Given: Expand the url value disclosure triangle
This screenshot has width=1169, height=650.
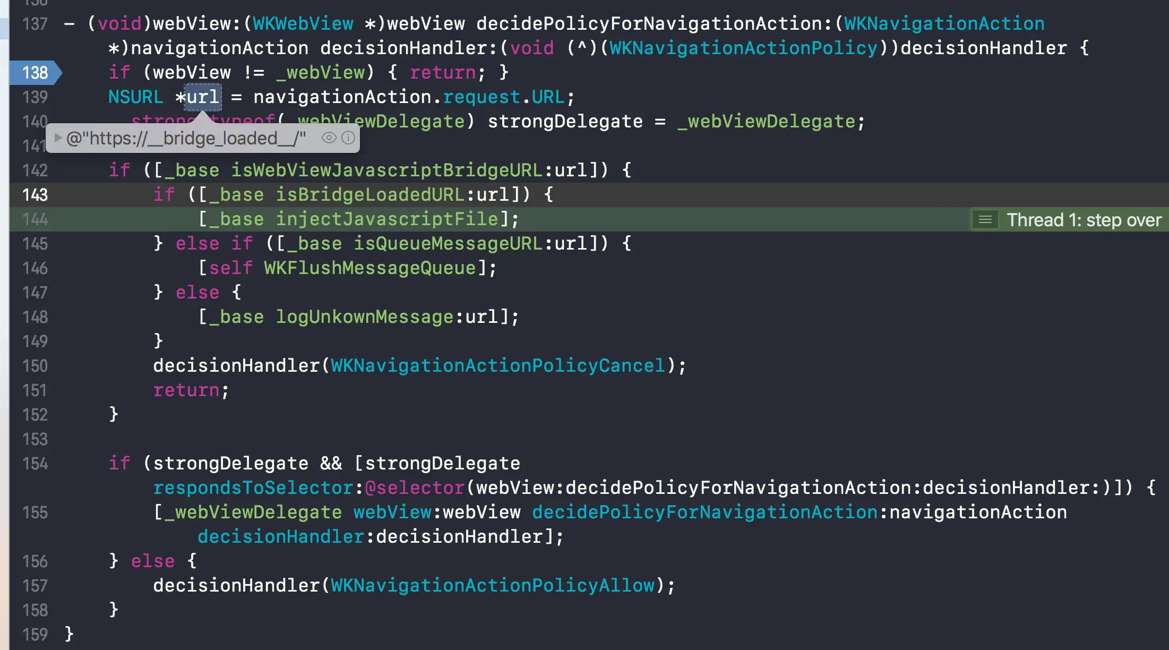Looking at the screenshot, I should pos(58,138).
